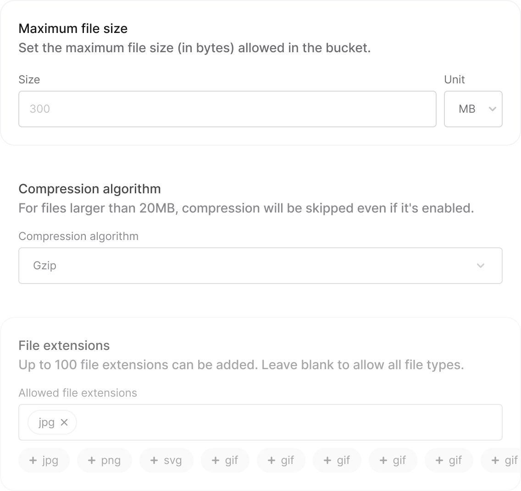The width and height of the screenshot is (521, 491).
Task: Click the plus icon on the jpg suggestion
Action: point(33,460)
